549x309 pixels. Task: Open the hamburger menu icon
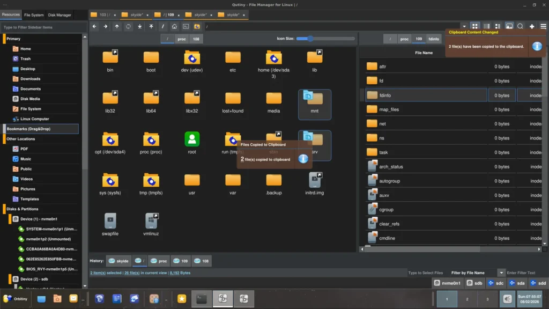(x=543, y=26)
